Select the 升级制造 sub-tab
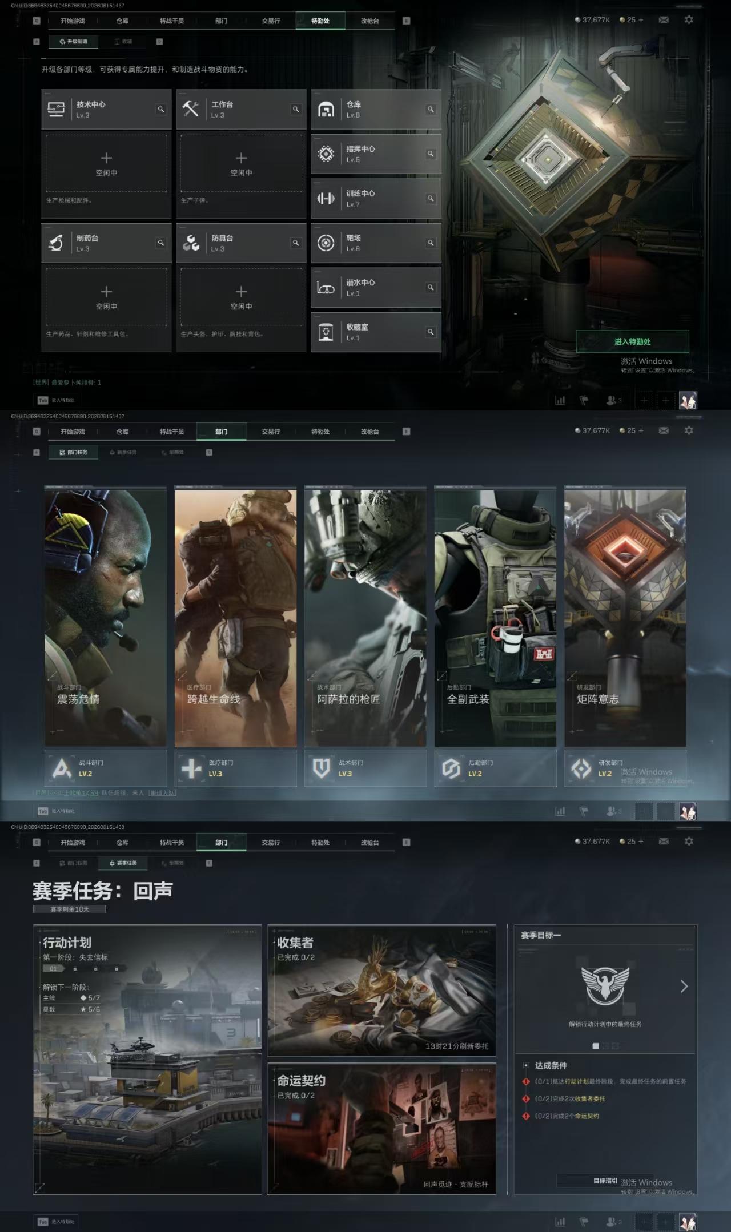This screenshot has width=731, height=1232. pos(73,42)
